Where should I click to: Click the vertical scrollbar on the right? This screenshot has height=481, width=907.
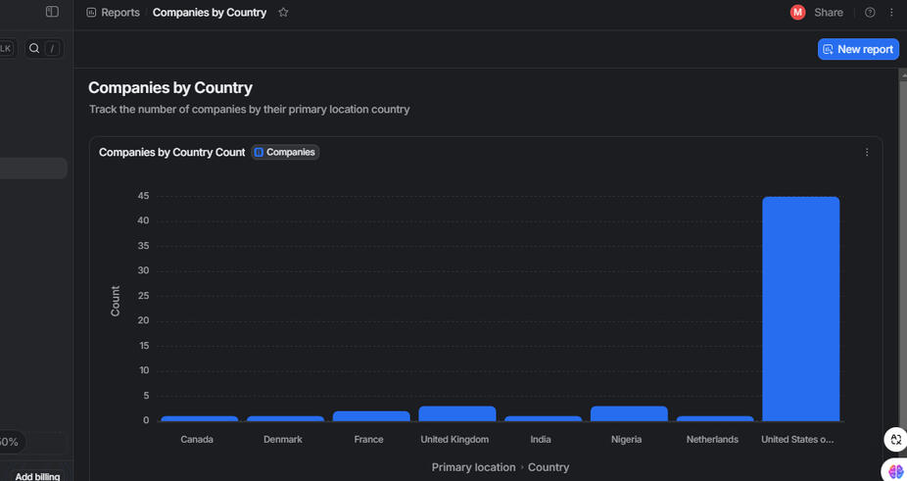click(x=902, y=245)
